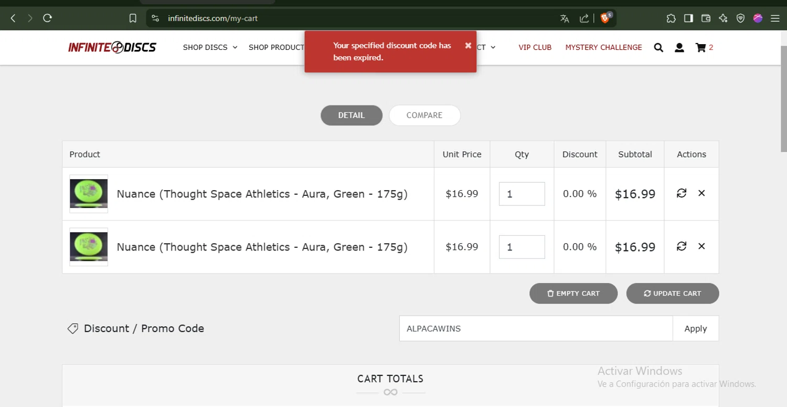
Task: Apply the promo code
Action: (x=696, y=328)
